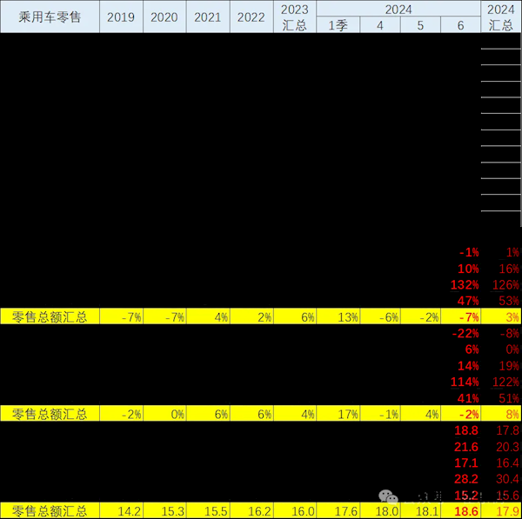Image resolution: width=522 pixels, height=519 pixels.
Task: Click the red 14% value
Action: point(468,366)
